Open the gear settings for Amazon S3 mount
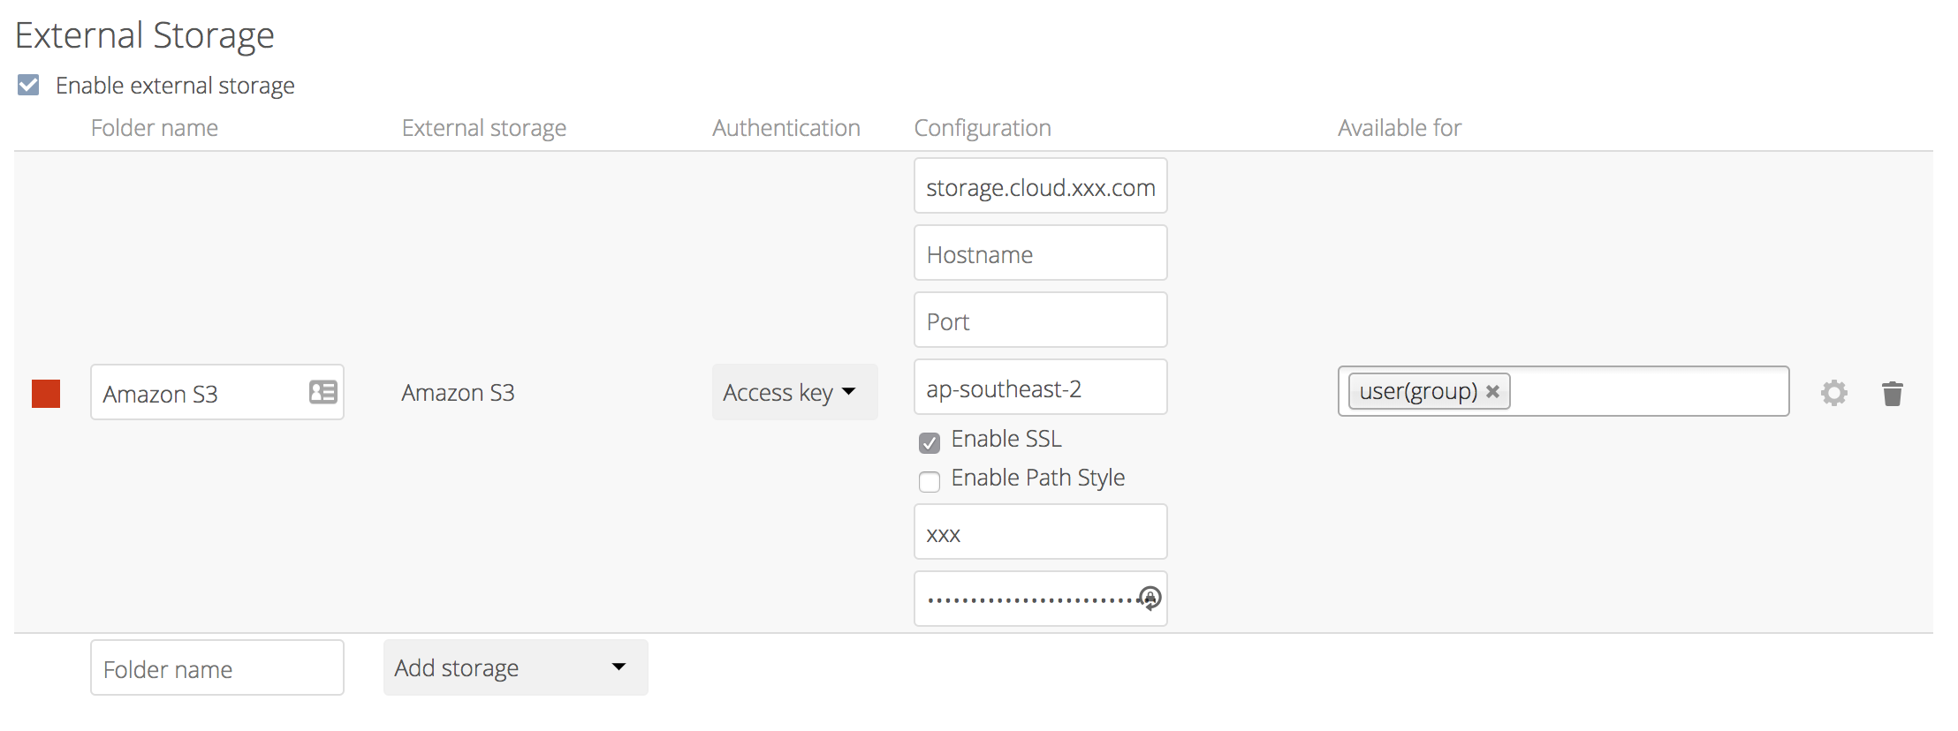Image resolution: width=1958 pixels, height=731 pixels. tap(1834, 393)
